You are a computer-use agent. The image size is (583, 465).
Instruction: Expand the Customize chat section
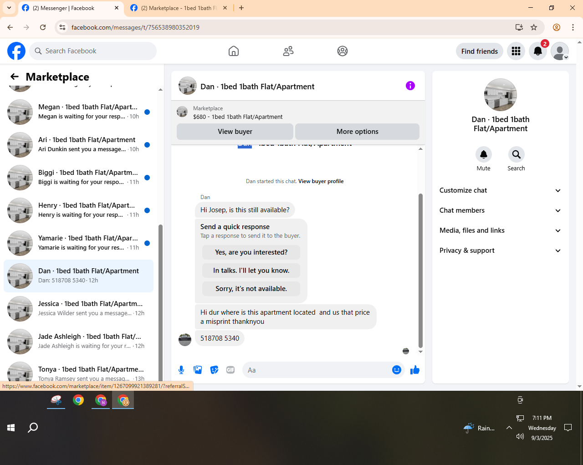(x=500, y=190)
